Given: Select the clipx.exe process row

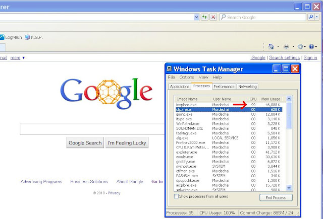Looking at the screenshot, I should click(x=229, y=110).
